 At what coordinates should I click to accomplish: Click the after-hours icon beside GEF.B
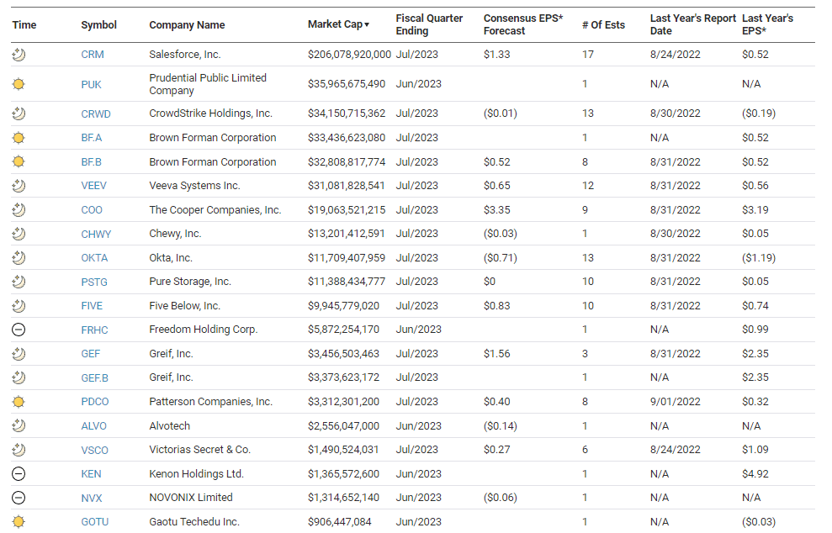[x=19, y=377]
